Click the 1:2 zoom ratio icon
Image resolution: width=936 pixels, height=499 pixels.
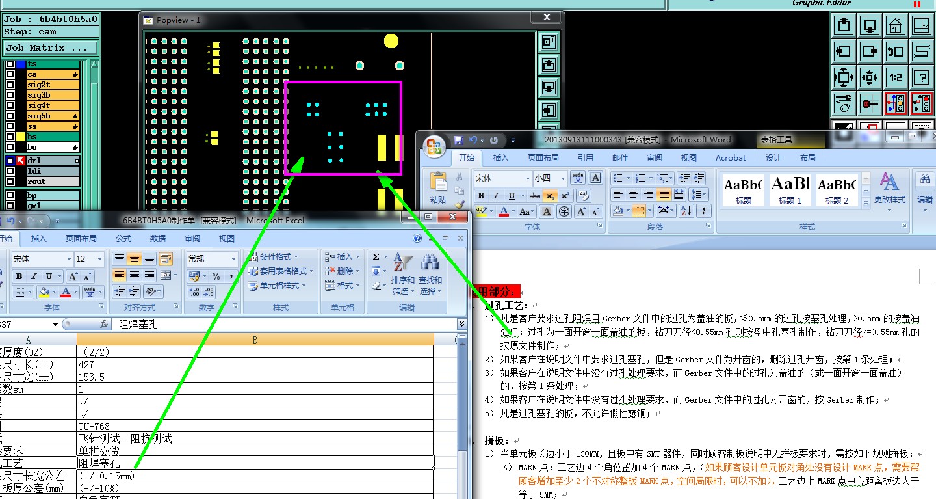point(896,77)
